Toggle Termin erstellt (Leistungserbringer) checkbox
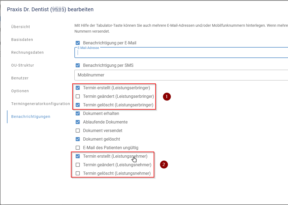The image size is (288, 205). click(78, 88)
